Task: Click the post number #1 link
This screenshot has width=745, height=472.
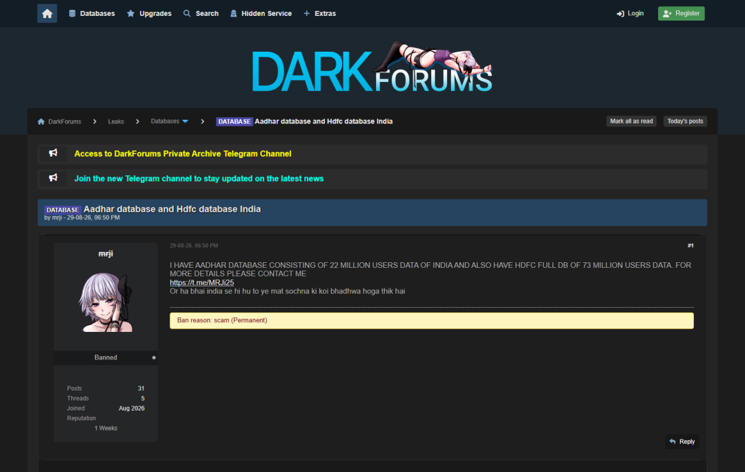Action: point(691,246)
